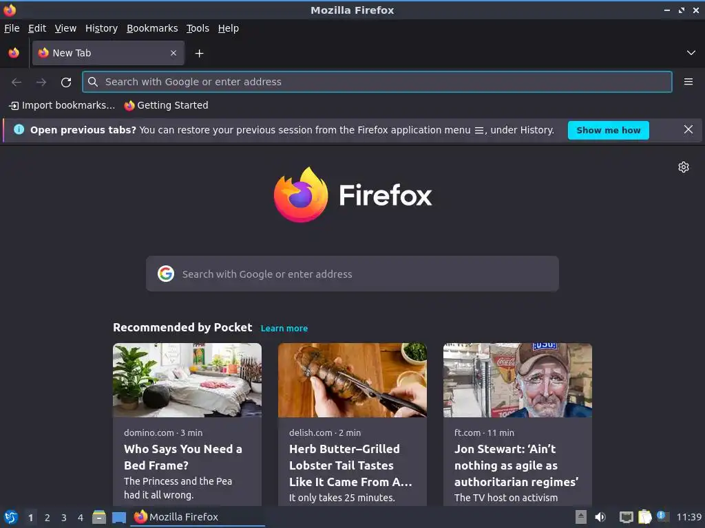
Task: Click the Google icon in search box
Action: [x=166, y=274]
